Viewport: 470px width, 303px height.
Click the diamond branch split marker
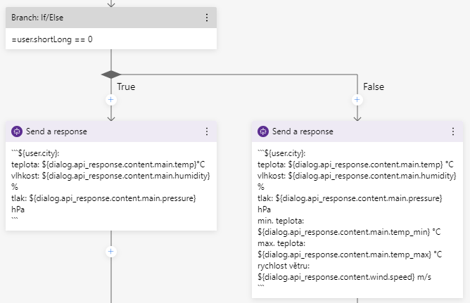click(110, 74)
